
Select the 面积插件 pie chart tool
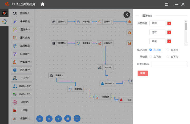pyautogui.click(x=22, y=70)
